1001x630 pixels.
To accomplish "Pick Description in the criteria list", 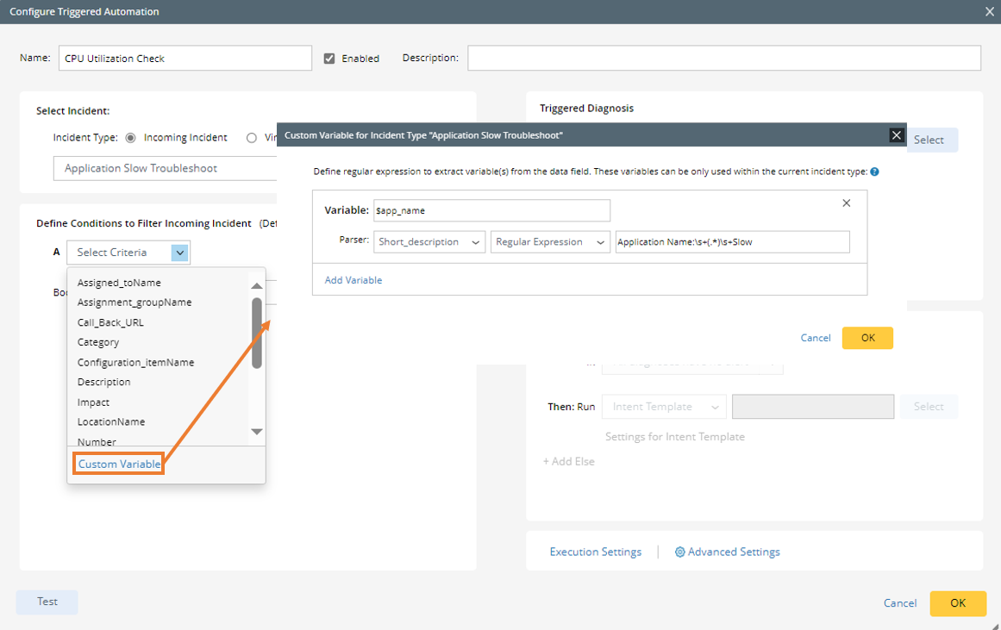I will tap(103, 382).
